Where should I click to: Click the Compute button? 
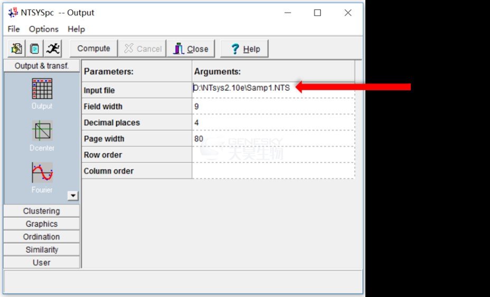click(94, 49)
